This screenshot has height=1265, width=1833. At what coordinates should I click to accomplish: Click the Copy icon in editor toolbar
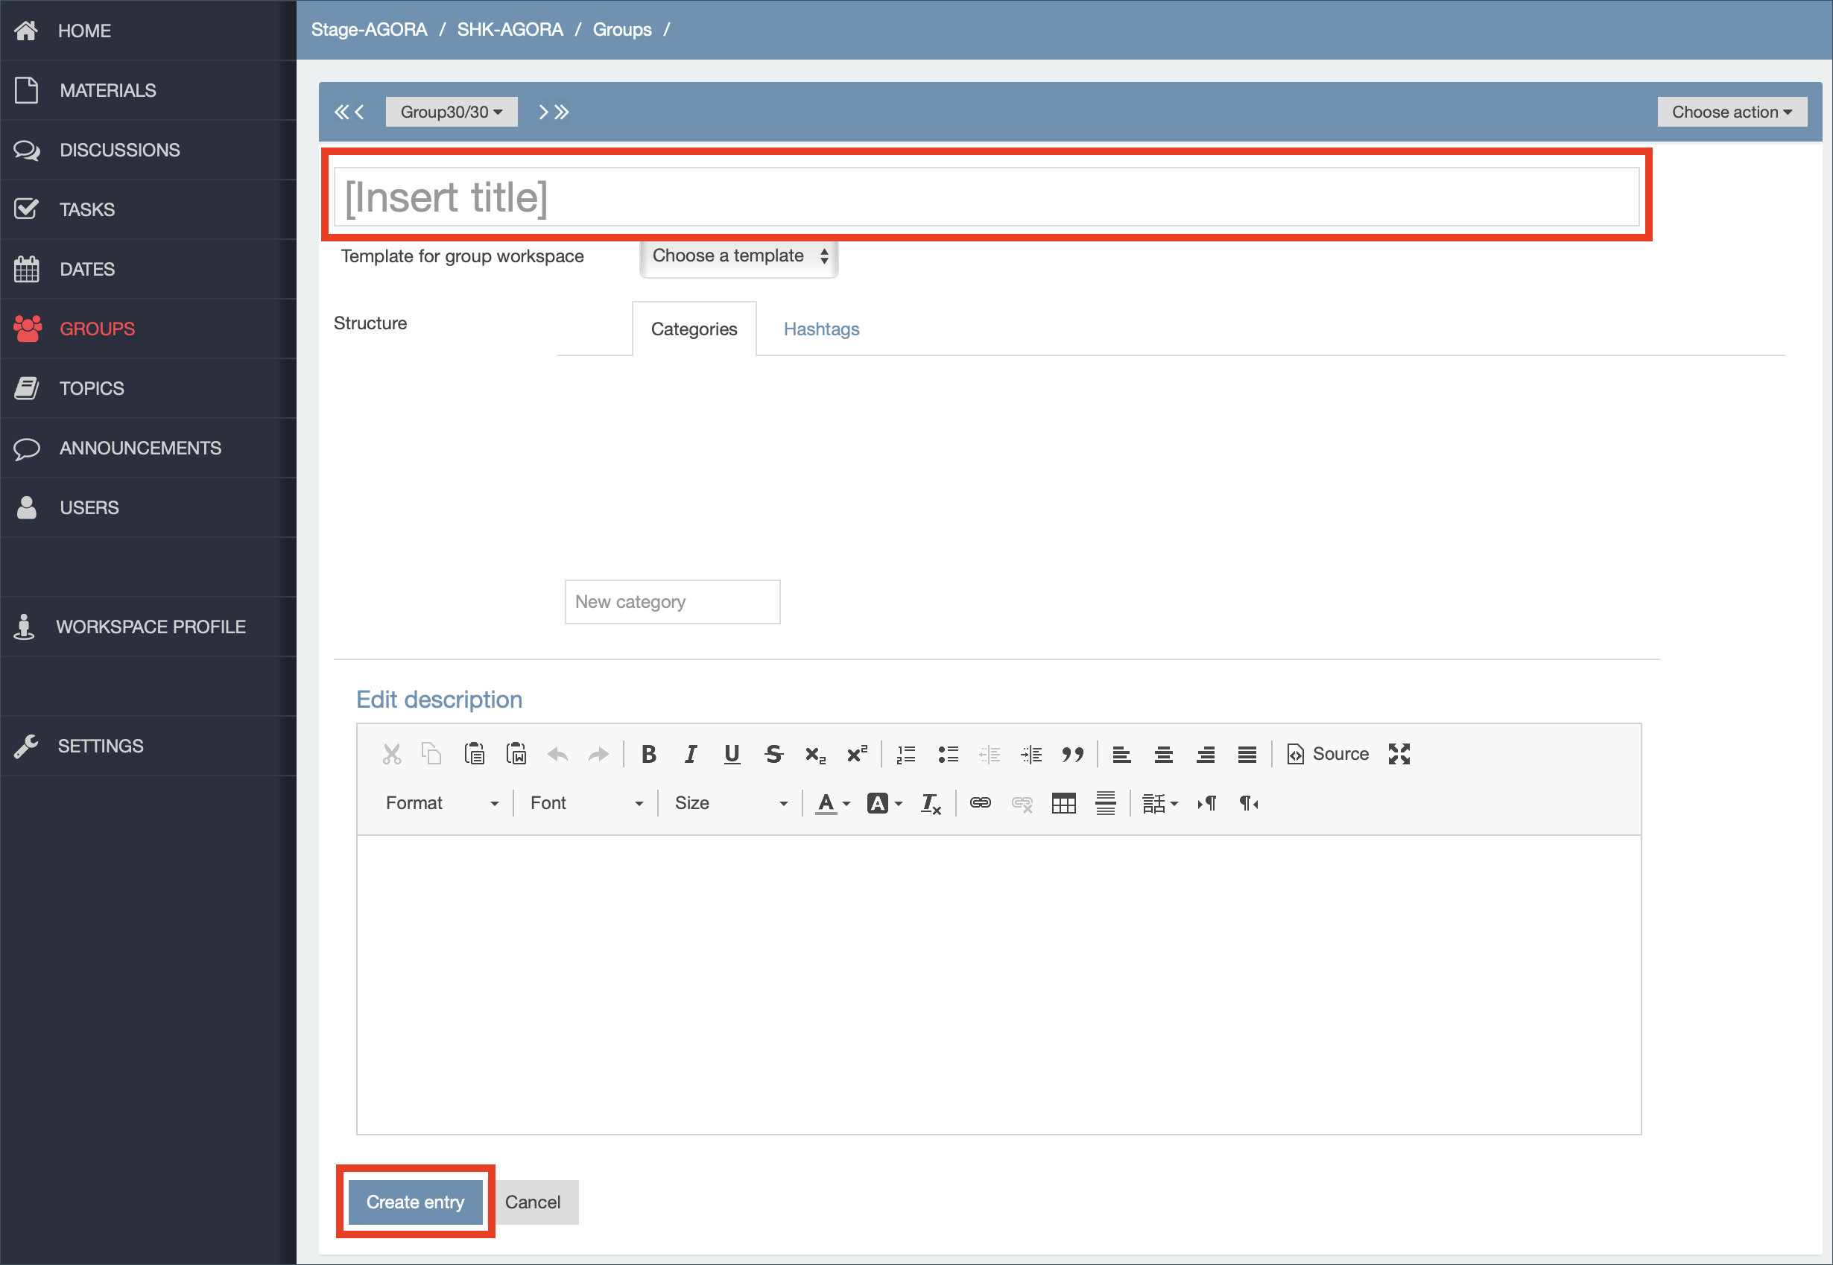pyautogui.click(x=431, y=754)
